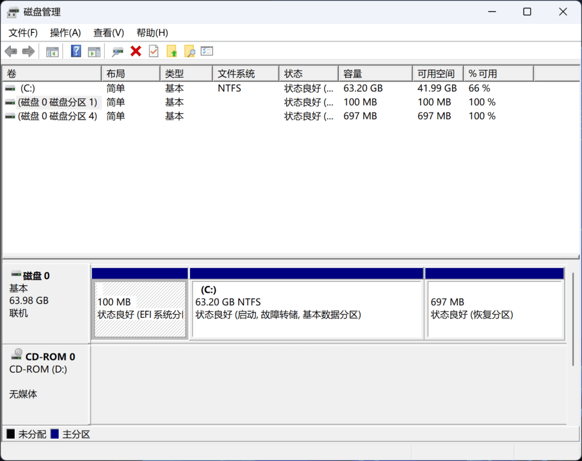Open the 文件(F) menu

[x=23, y=33]
